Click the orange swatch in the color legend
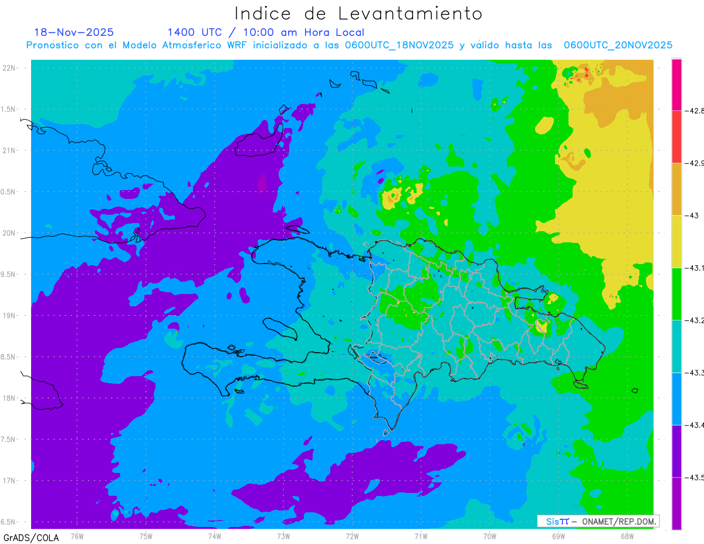 pos(676,189)
